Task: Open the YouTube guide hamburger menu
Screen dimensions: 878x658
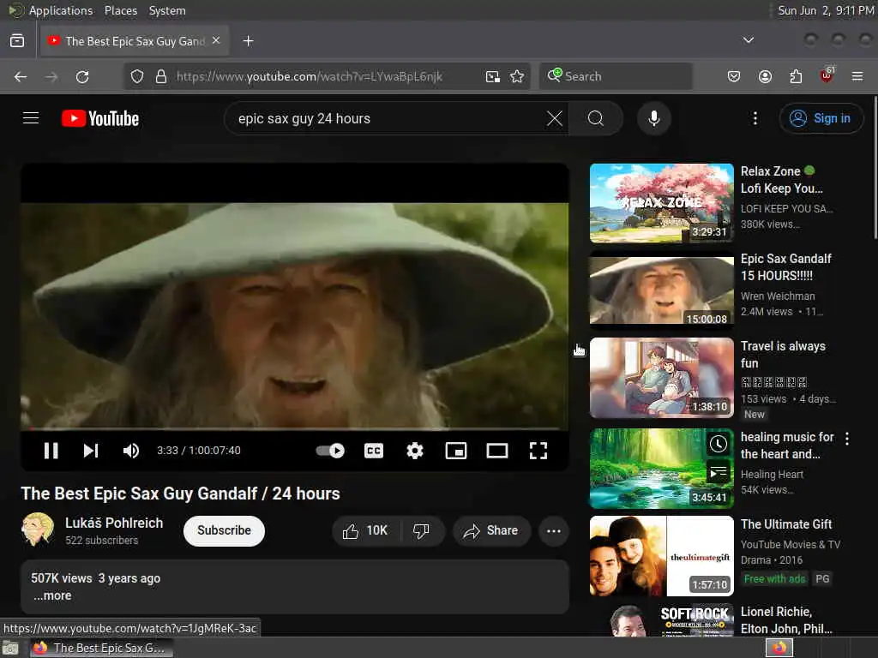Action: pos(31,118)
